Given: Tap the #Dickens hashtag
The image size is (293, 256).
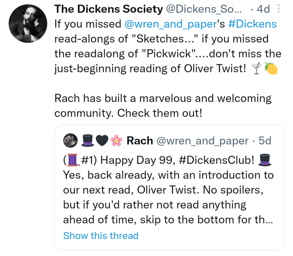Looking at the screenshot, I should click(x=252, y=24).
